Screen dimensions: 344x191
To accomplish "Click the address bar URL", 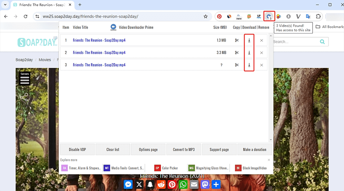I will coord(90,16).
